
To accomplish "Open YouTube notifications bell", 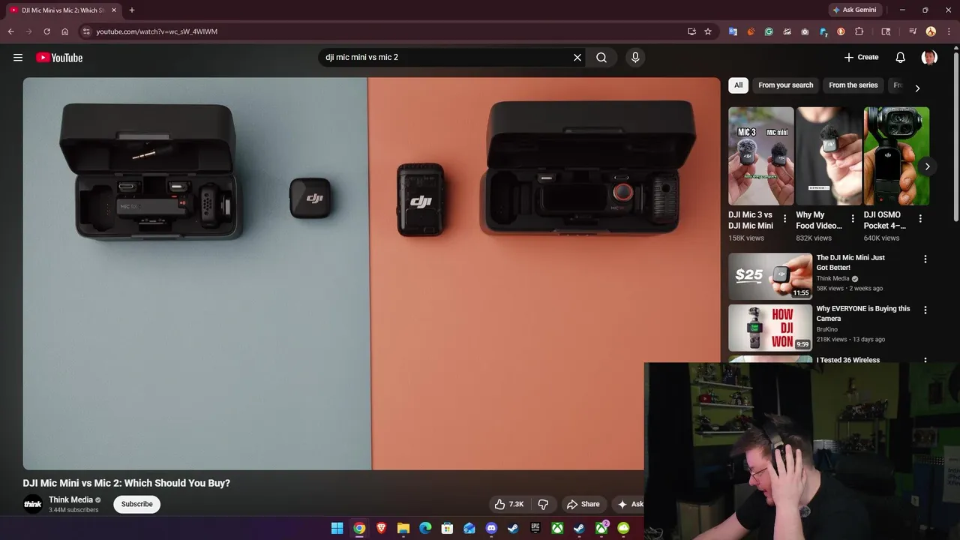I will point(901,58).
